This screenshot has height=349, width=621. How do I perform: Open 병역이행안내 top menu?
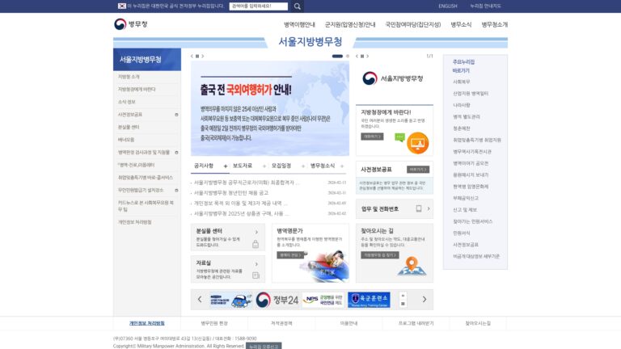click(x=299, y=24)
